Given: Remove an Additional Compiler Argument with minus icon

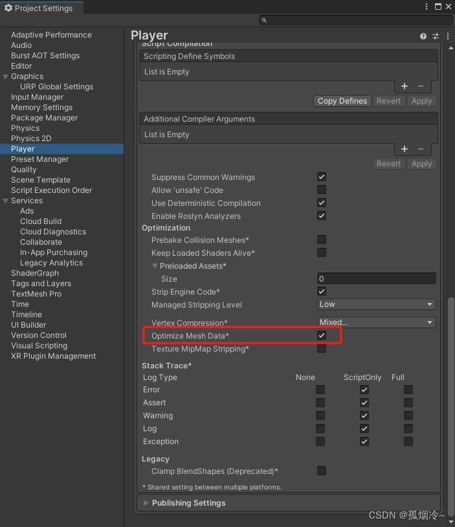Looking at the screenshot, I should click(421, 148).
